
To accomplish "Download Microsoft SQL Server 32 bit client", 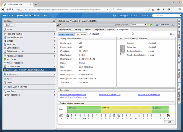I will point(110,95).
